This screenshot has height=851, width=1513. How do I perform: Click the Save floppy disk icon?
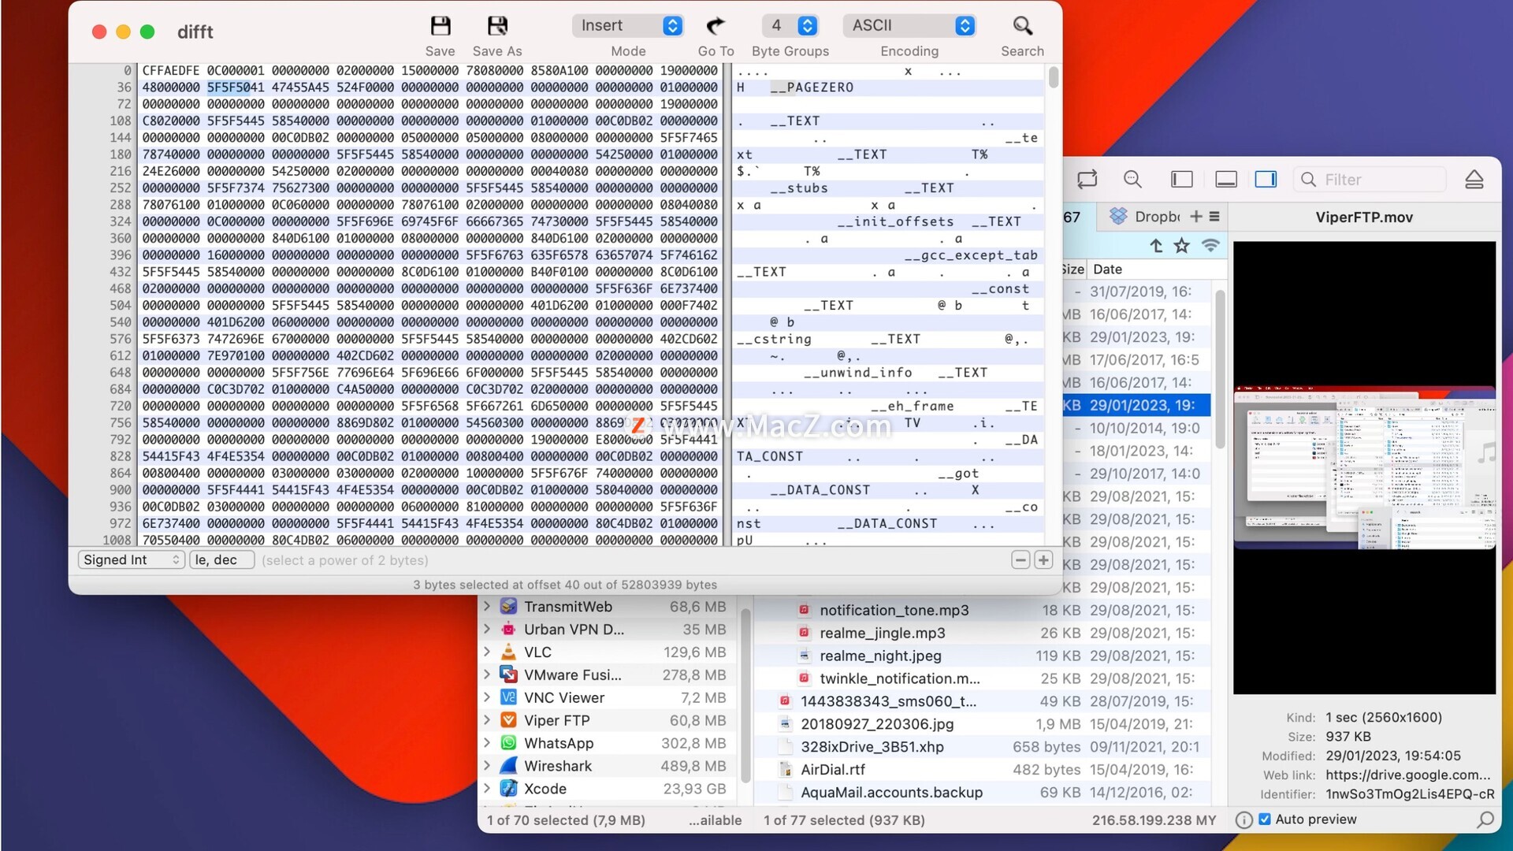[x=440, y=26]
